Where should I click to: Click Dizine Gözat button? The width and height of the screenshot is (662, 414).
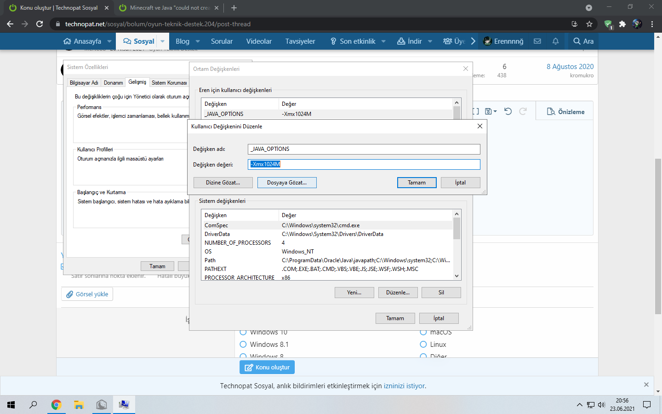click(x=223, y=183)
